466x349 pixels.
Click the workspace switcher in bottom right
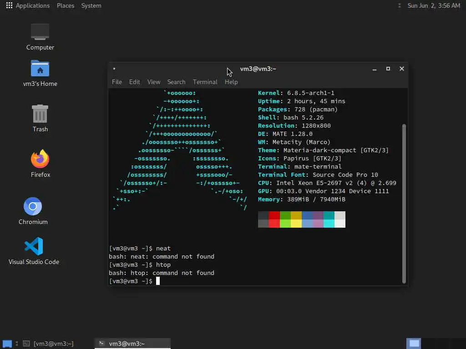click(414, 344)
